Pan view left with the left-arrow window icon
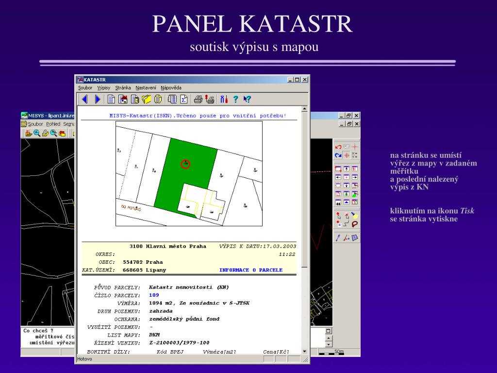The image size is (497, 373). click(x=338, y=177)
